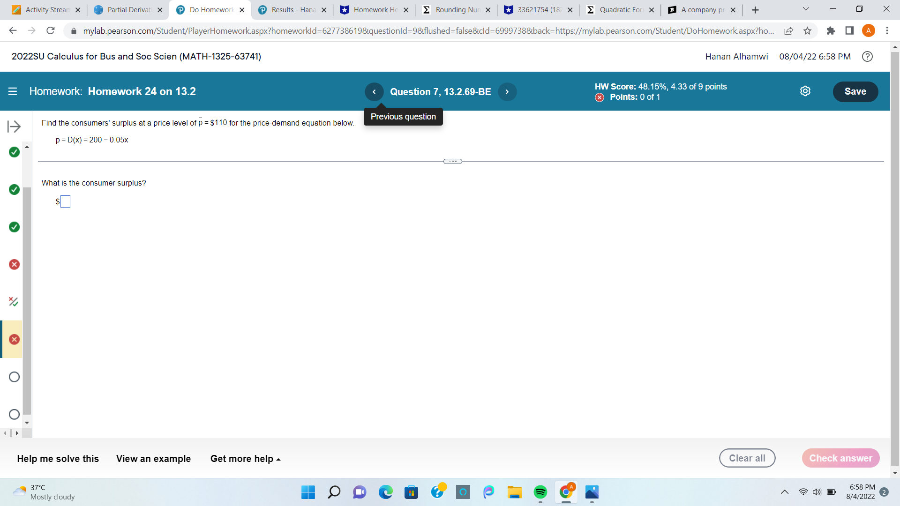Image resolution: width=900 pixels, height=506 pixels.
Task: Select the first unanswered circle question indicator
Action: pos(14,376)
